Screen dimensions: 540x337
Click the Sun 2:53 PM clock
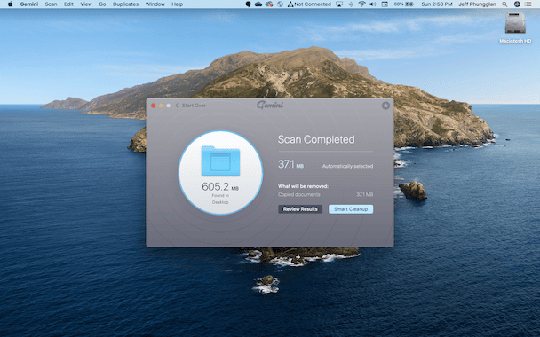point(437,4)
